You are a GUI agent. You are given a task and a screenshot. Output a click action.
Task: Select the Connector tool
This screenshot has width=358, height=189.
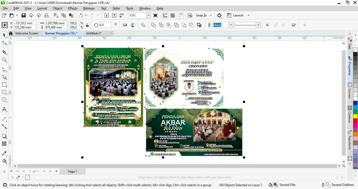(x=4, y=127)
